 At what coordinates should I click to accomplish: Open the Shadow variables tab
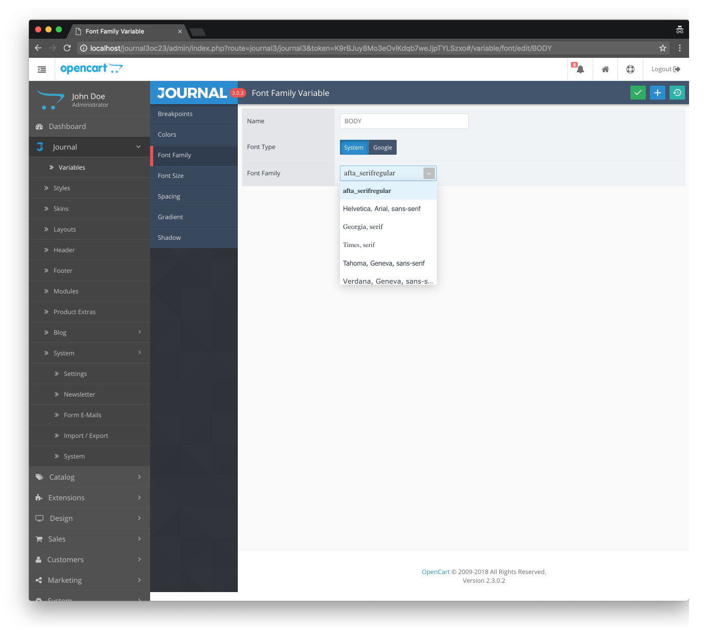[x=194, y=238]
